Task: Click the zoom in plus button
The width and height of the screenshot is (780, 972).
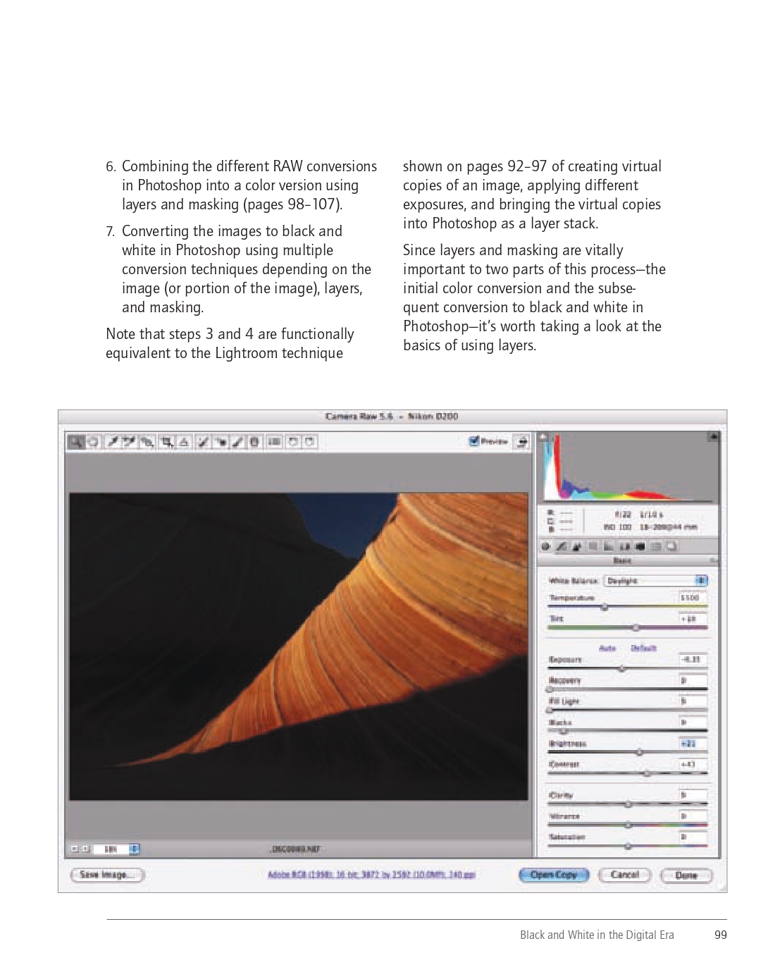Action: click(x=85, y=849)
